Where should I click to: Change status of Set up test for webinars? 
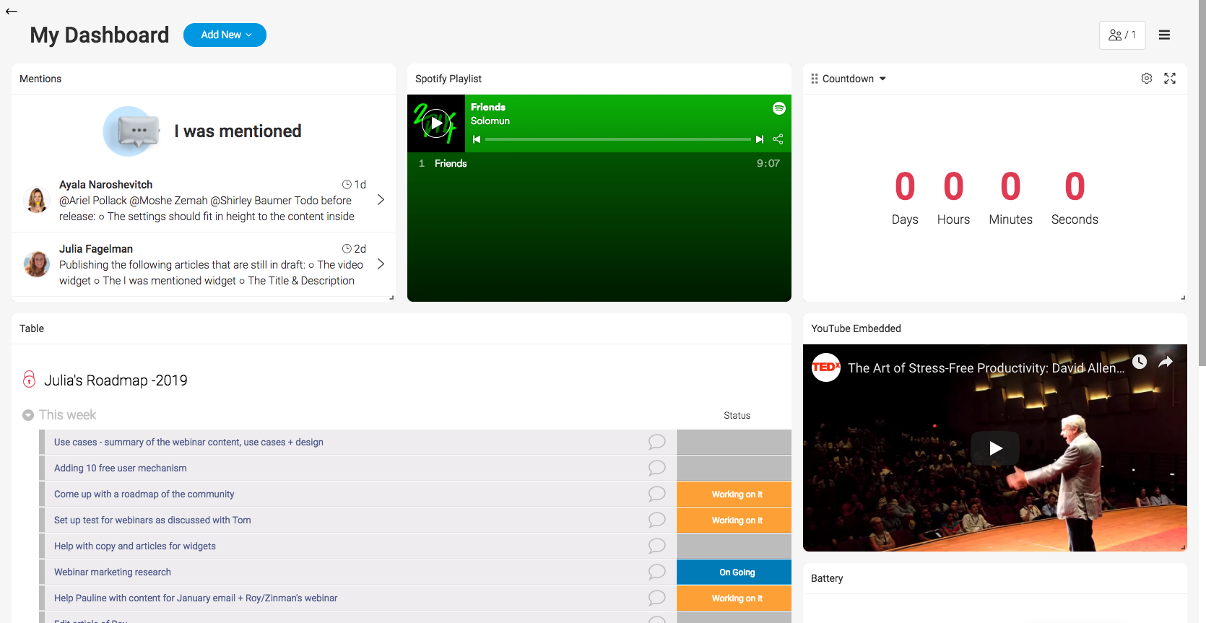[734, 520]
